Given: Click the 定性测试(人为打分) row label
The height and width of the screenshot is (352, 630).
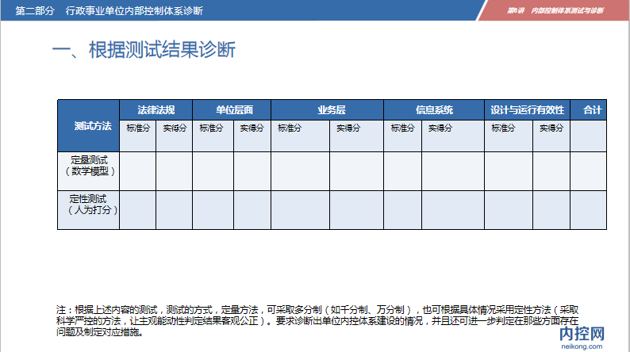Looking at the screenshot, I should (88, 205).
